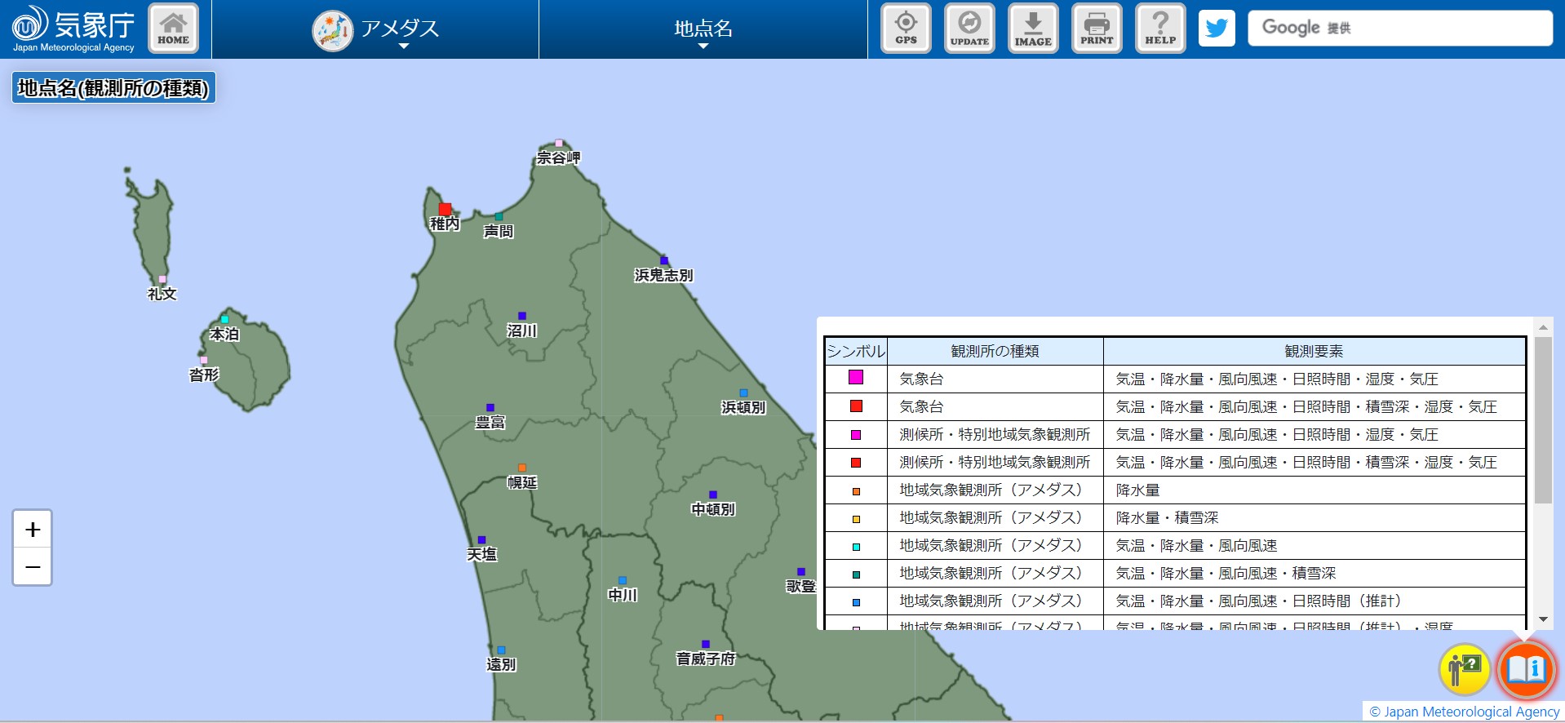Click the 音威子府 station name label

tap(706, 659)
